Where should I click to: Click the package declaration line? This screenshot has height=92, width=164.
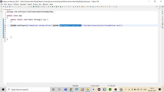(x=30, y=12)
